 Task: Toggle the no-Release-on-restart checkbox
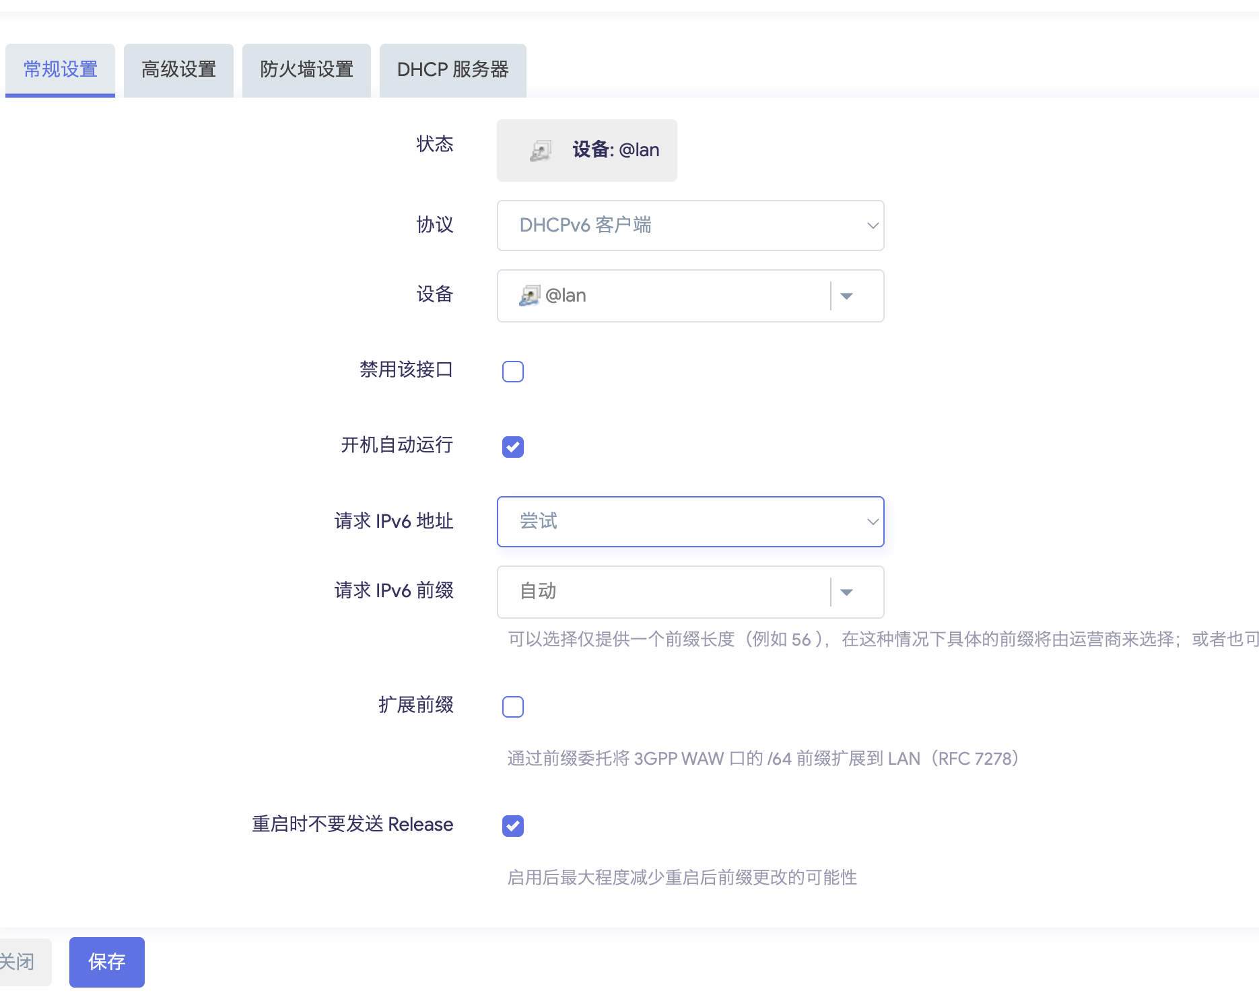click(513, 825)
